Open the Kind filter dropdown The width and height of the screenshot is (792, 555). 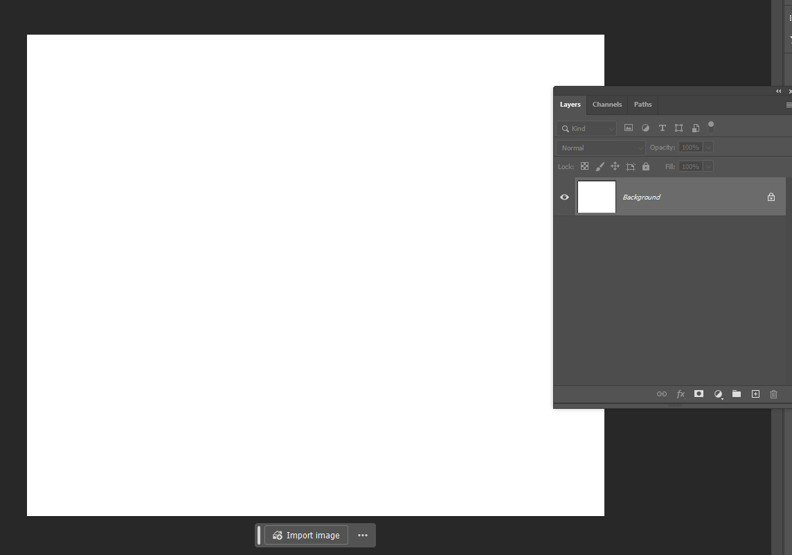coord(586,128)
